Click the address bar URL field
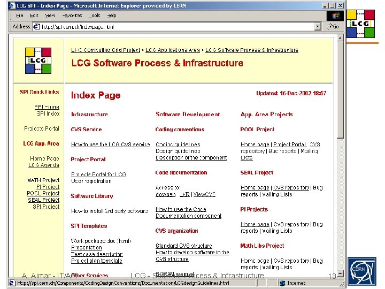 point(173,27)
